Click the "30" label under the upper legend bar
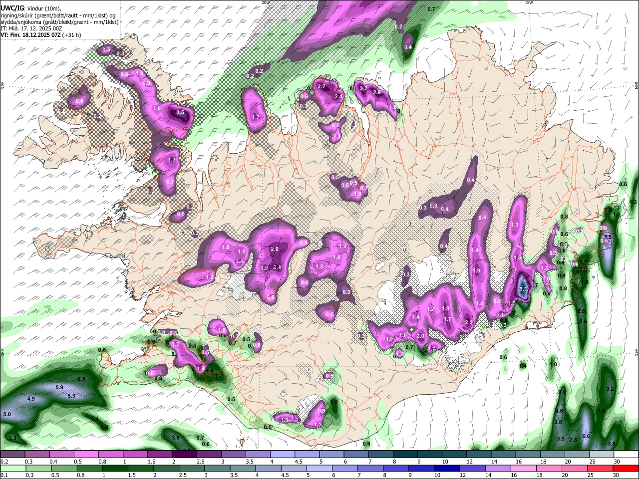The height and width of the screenshot is (479, 639). tap(617, 462)
